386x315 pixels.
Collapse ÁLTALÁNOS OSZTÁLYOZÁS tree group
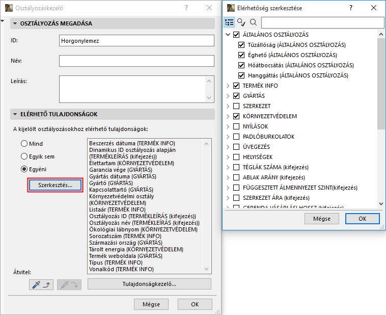tap(228, 35)
